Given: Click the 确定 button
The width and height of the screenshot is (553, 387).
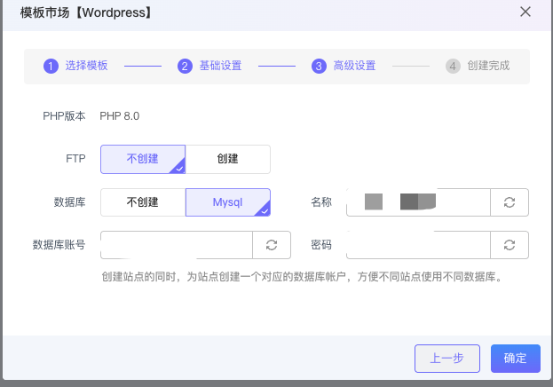Looking at the screenshot, I should coord(515,359).
